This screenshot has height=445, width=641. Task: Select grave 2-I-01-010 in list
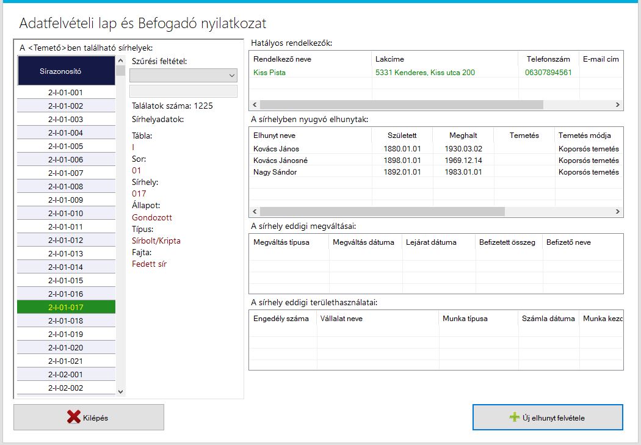(x=65, y=214)
